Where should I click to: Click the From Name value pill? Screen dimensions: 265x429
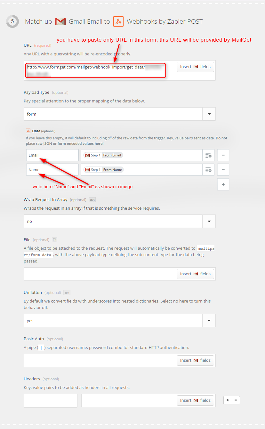tap(103, 170)
